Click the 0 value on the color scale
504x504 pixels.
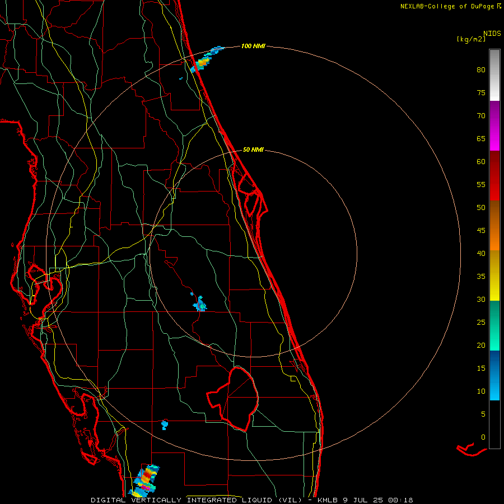[x=483, y=437]
